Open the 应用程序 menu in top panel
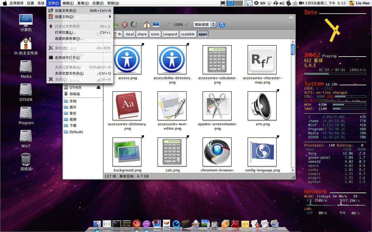 tap(17, 3)
